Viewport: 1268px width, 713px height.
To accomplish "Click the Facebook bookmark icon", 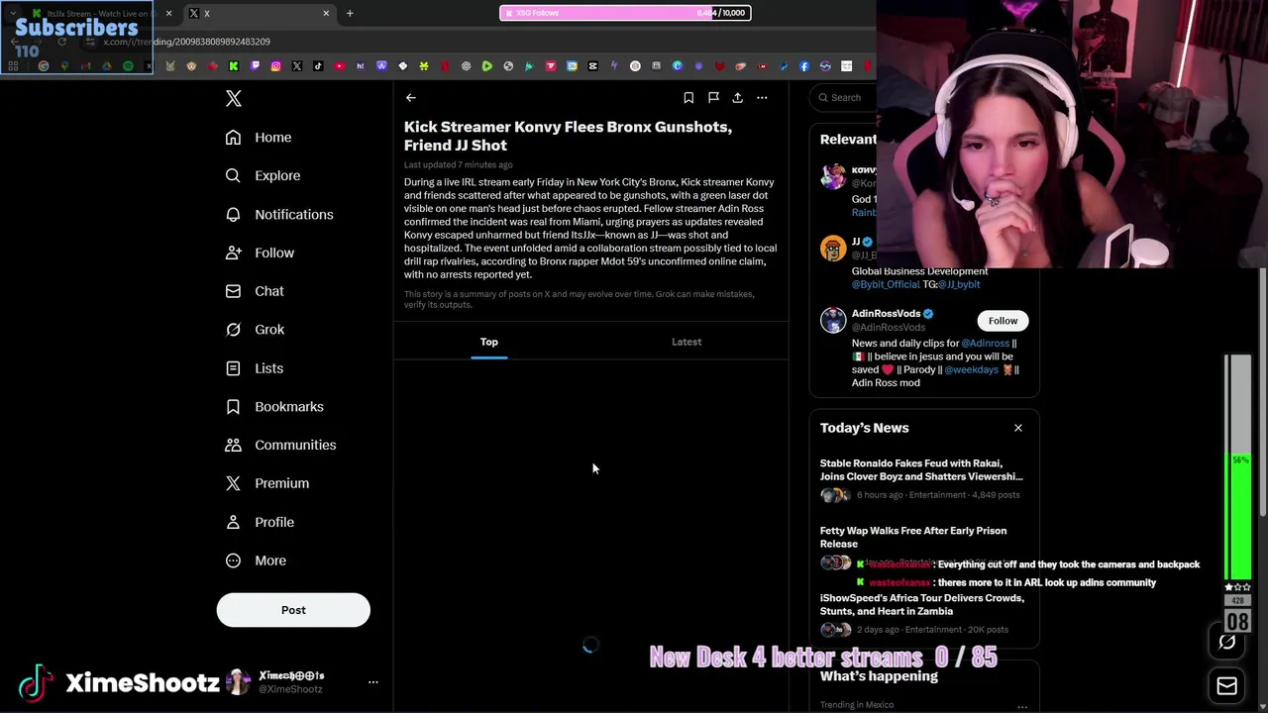I will click(804, 66).
